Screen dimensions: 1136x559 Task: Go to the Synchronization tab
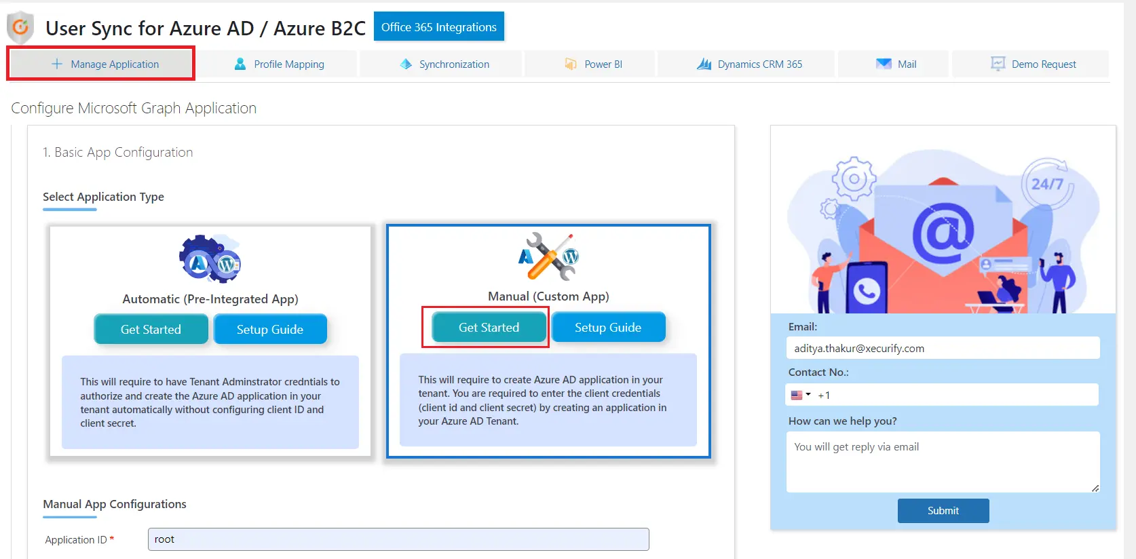[441, 64]
